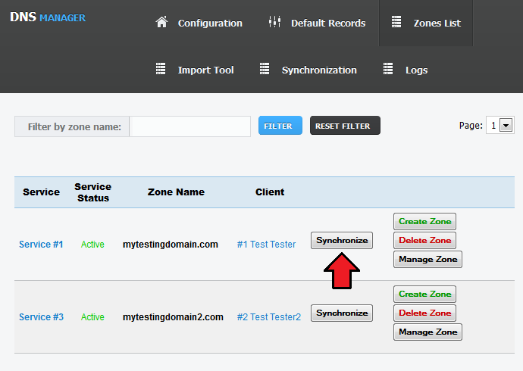The height and width of the screenshot is (371, 523).
Task: Focus the zone name filter field
Action: (189, 126)
